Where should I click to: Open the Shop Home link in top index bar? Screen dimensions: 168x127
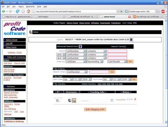pyautogui.click(x=84, y=23)
